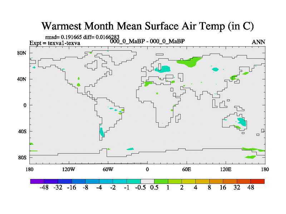Select the gray swatch between -0.5 and 0.5
The width and height of the screenshot is (286, 214).
click(x=147, y=181)
